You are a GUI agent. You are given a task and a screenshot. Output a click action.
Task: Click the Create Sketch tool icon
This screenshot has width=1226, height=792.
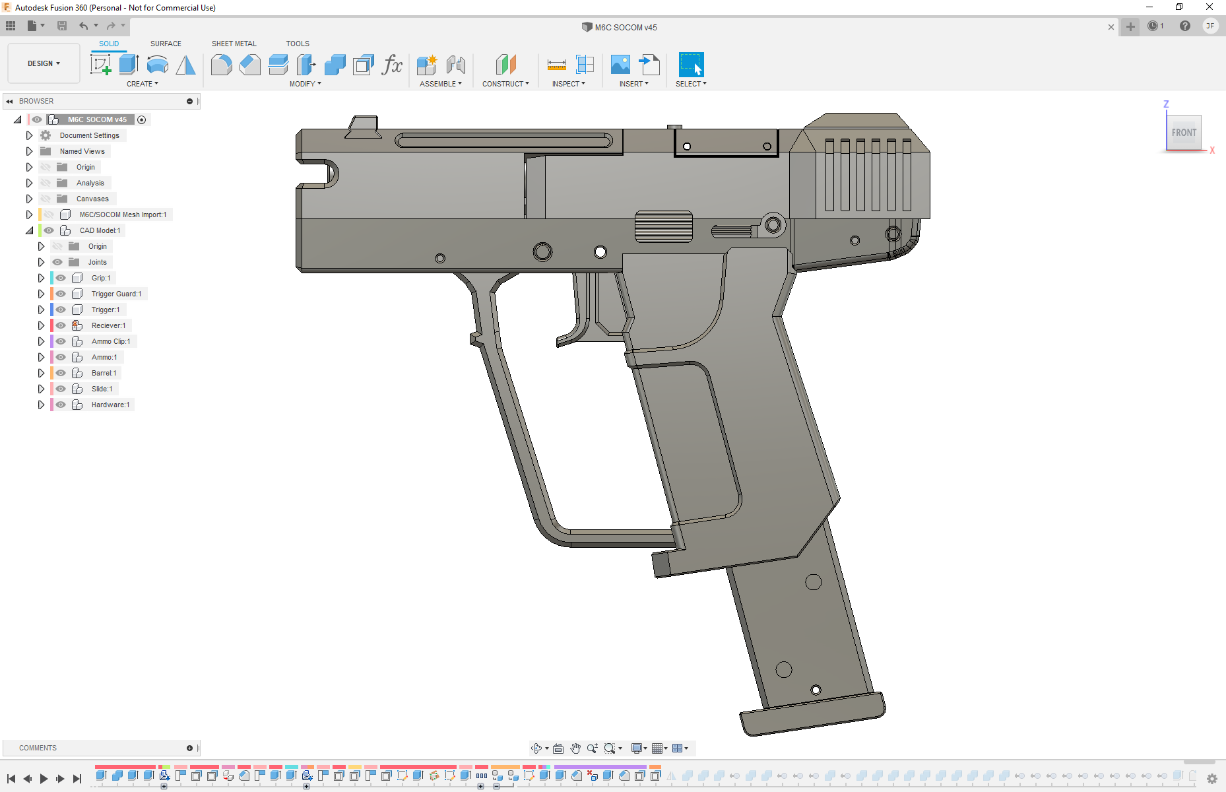point(100,65)
